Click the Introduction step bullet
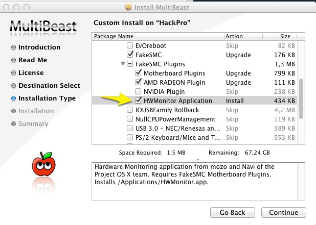Image resolution: width=316 pixels, height=225 pixels. pos(13,47)
